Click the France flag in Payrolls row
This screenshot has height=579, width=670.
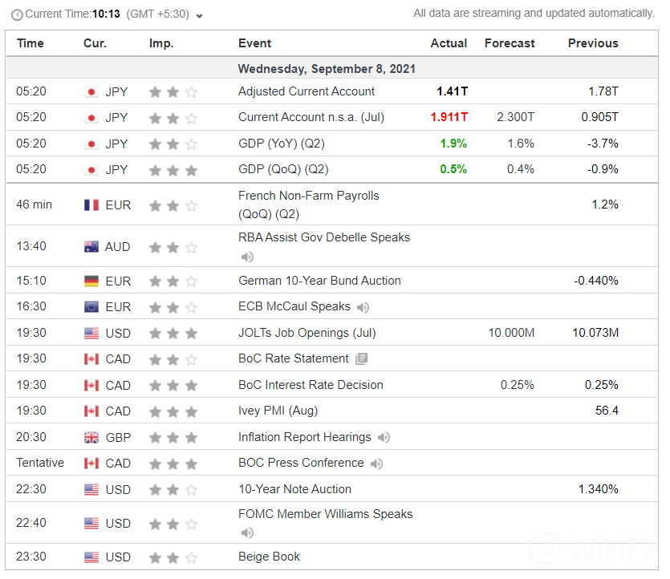pyautogui.click(x=91, y=205)
